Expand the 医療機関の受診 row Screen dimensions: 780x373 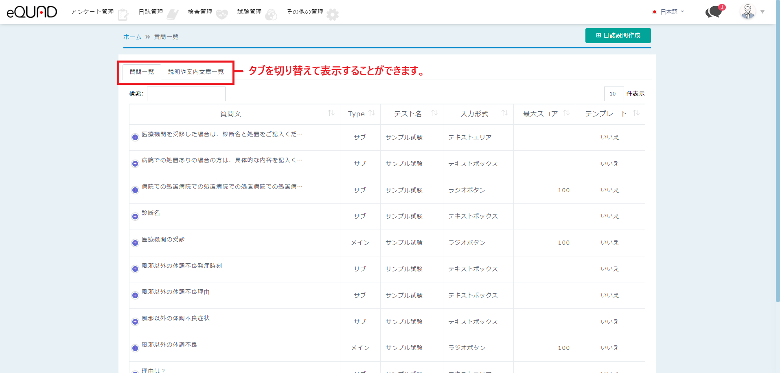(135, 243)
